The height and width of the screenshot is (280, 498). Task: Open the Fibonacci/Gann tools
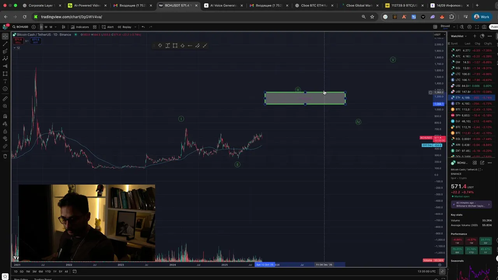[5, 51]
